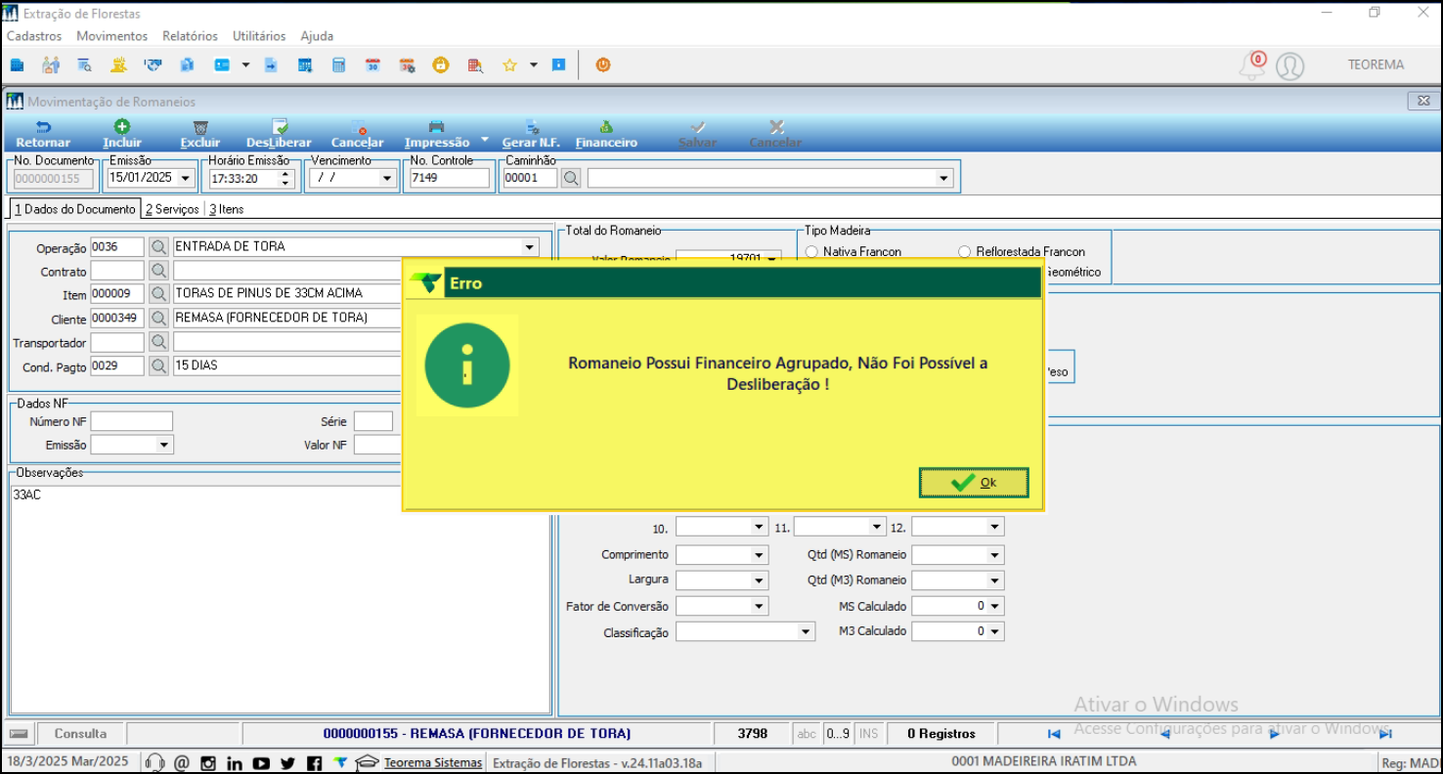
Task: Open the Movimentos menu
Action: coord(112,36)
